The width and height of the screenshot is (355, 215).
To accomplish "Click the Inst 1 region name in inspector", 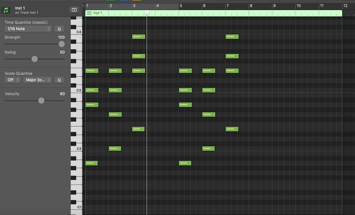I will tap(20, 8).
